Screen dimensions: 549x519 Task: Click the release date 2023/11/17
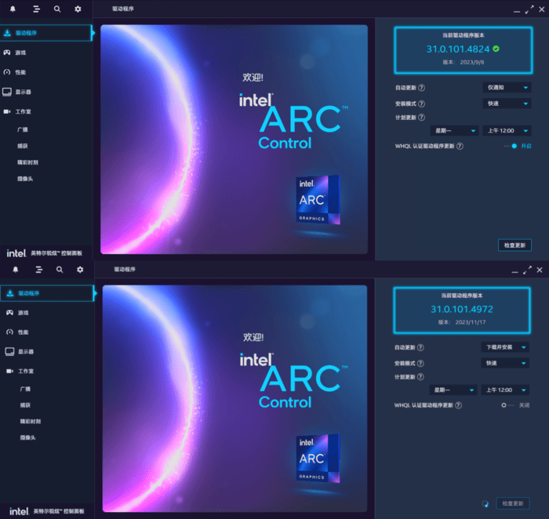point(471,322)
